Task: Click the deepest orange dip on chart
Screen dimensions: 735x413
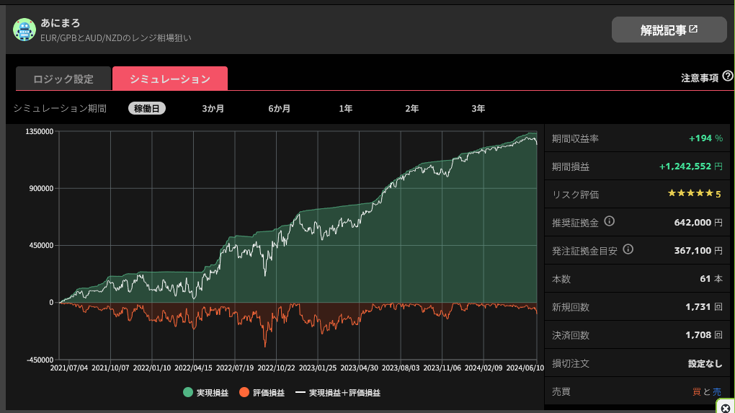Action: tap(265, 345)
